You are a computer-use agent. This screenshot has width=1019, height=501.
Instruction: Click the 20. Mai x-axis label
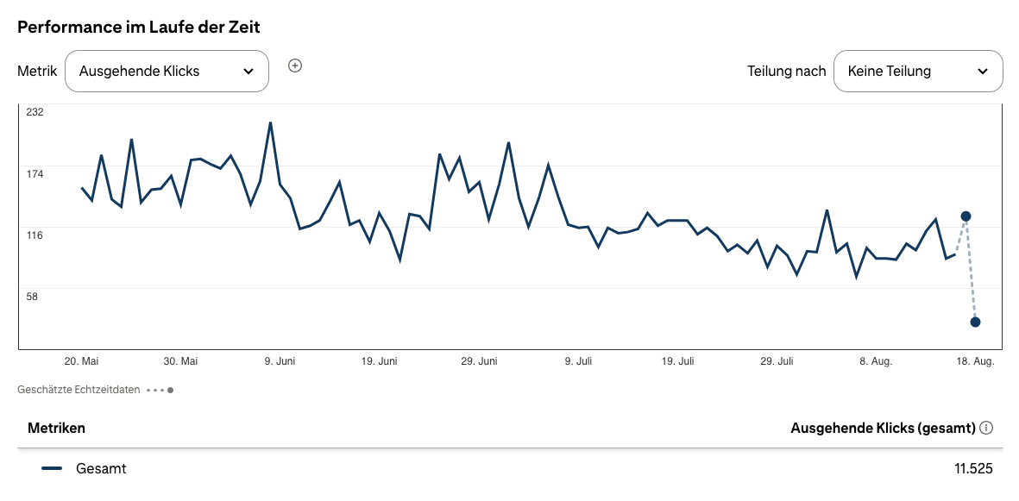83,361
